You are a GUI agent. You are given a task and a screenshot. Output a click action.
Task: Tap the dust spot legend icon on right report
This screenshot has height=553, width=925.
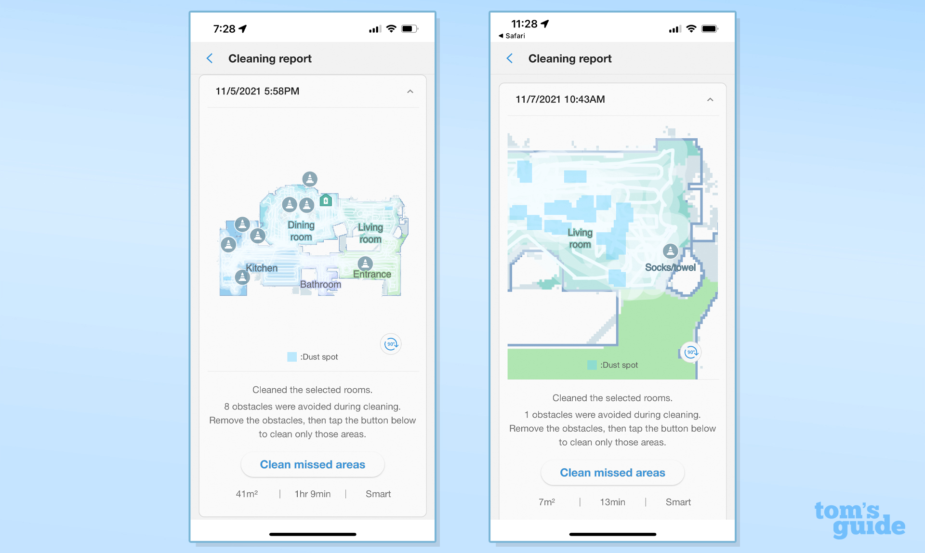pyautogui.click(x=592, y=364)
